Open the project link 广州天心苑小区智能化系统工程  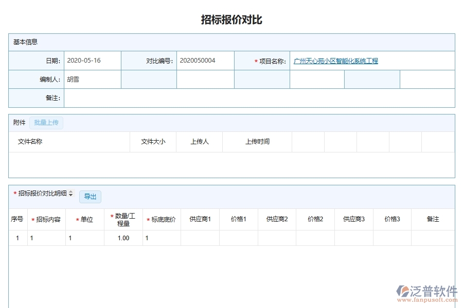pos(336,60)
